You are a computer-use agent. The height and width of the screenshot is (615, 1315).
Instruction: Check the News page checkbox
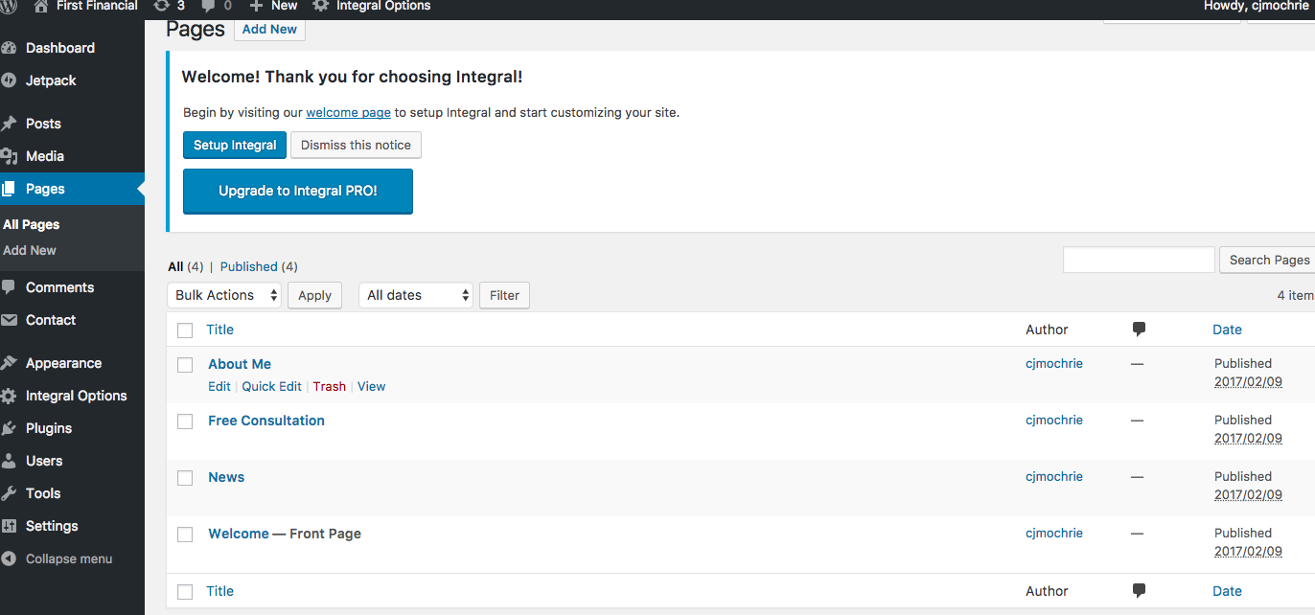click(x=185, y=478)
